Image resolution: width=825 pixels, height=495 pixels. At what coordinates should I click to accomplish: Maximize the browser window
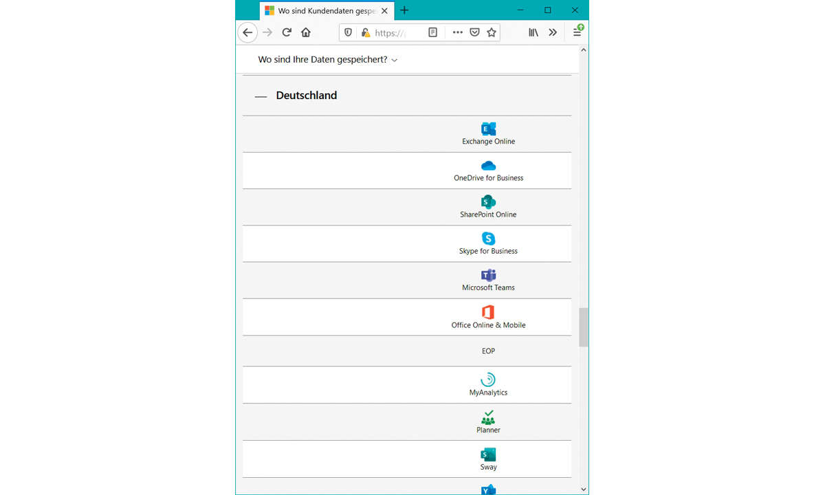click(548, 10)
